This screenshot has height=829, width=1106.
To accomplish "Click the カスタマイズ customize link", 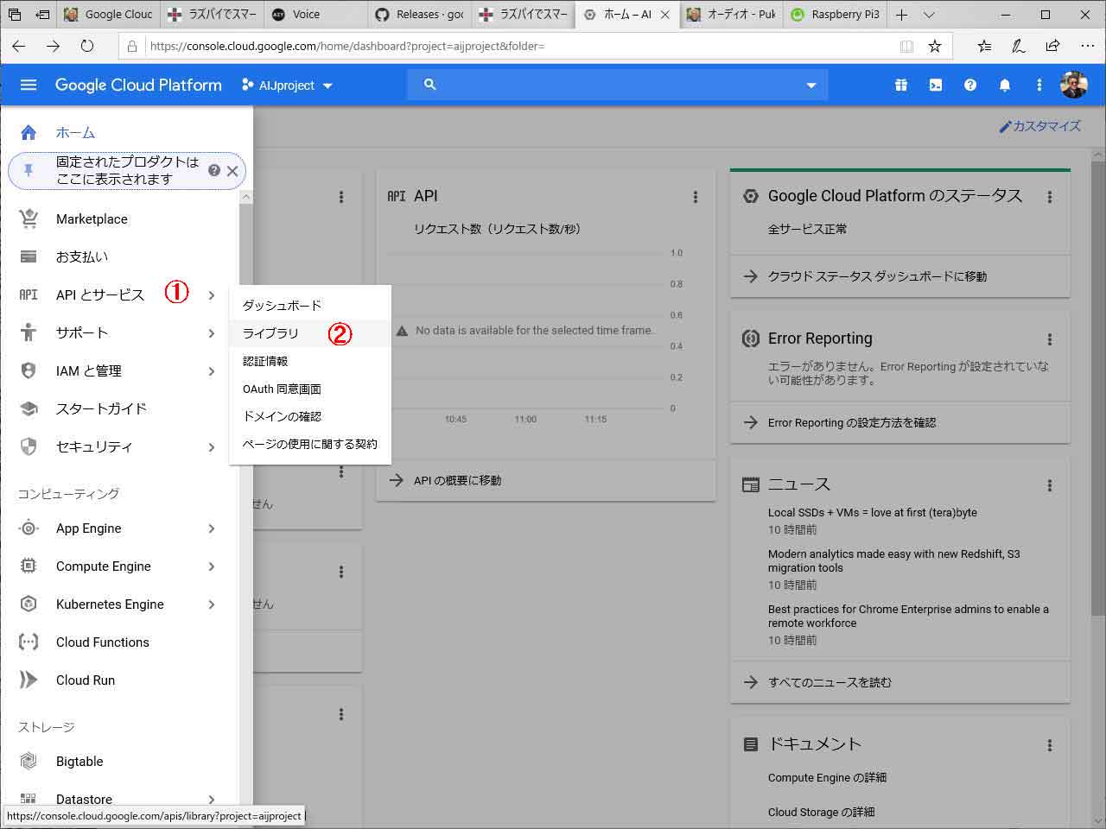I will coord(1040,126).
